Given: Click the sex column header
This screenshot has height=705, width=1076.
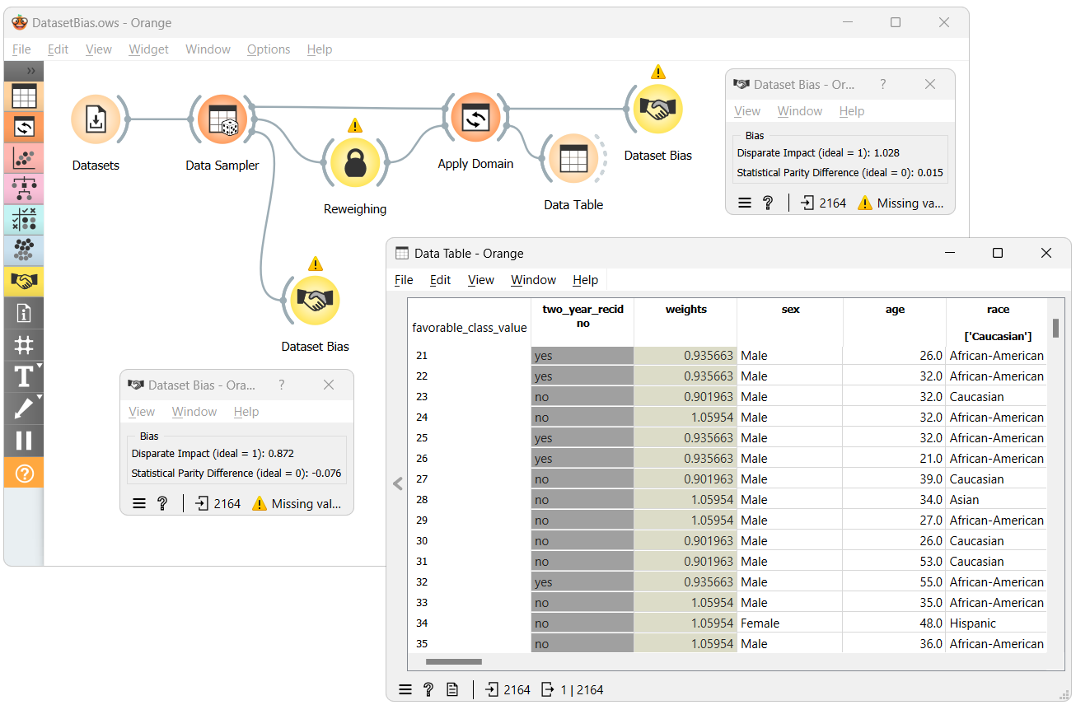Looking at the screenshot, I should click(790, 322).
